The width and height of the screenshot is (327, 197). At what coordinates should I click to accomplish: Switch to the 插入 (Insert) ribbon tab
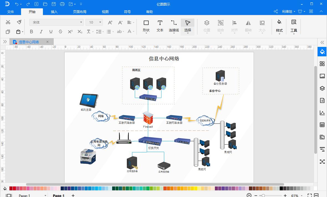pyautogui.click(x=54, y=12)
